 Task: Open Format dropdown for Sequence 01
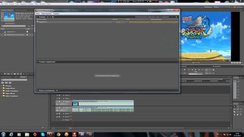click(114, 22)
